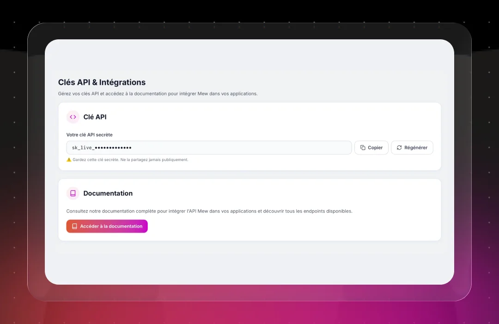Click the Documentation section title text
Screen dimensions: 499x324
[108, 193]
